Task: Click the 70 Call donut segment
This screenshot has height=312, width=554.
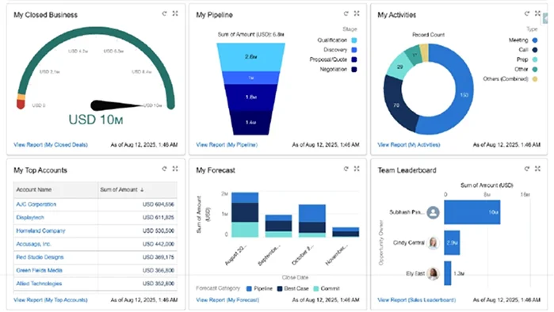Action: (396, 105)
